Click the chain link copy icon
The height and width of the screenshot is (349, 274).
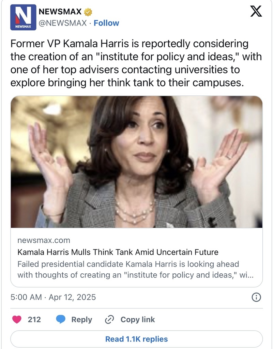pyautogui.click(x=109, y=319)
